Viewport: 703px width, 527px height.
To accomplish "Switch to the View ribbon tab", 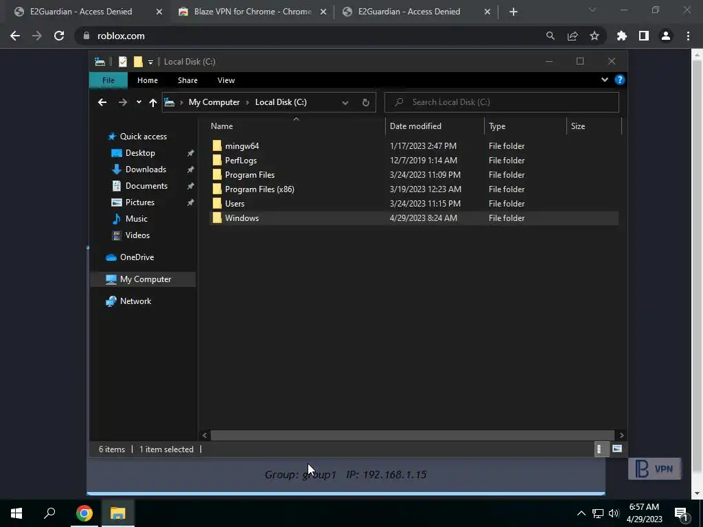I will 226,80.
